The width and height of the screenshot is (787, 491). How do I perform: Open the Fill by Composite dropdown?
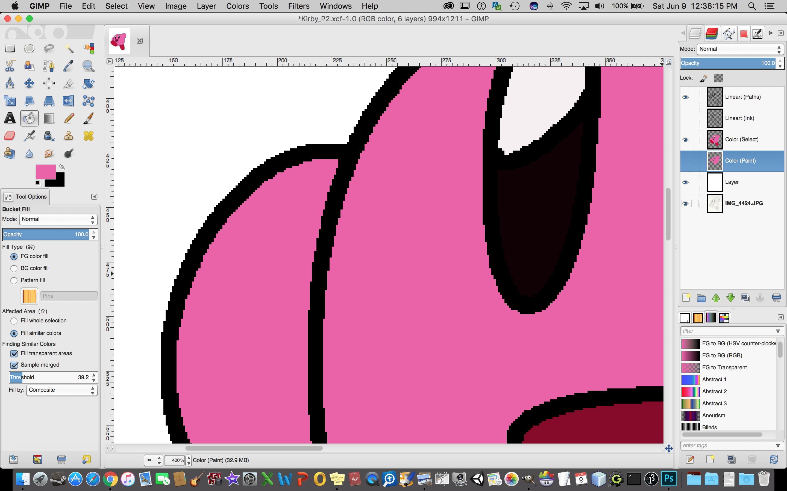point(62,390)
